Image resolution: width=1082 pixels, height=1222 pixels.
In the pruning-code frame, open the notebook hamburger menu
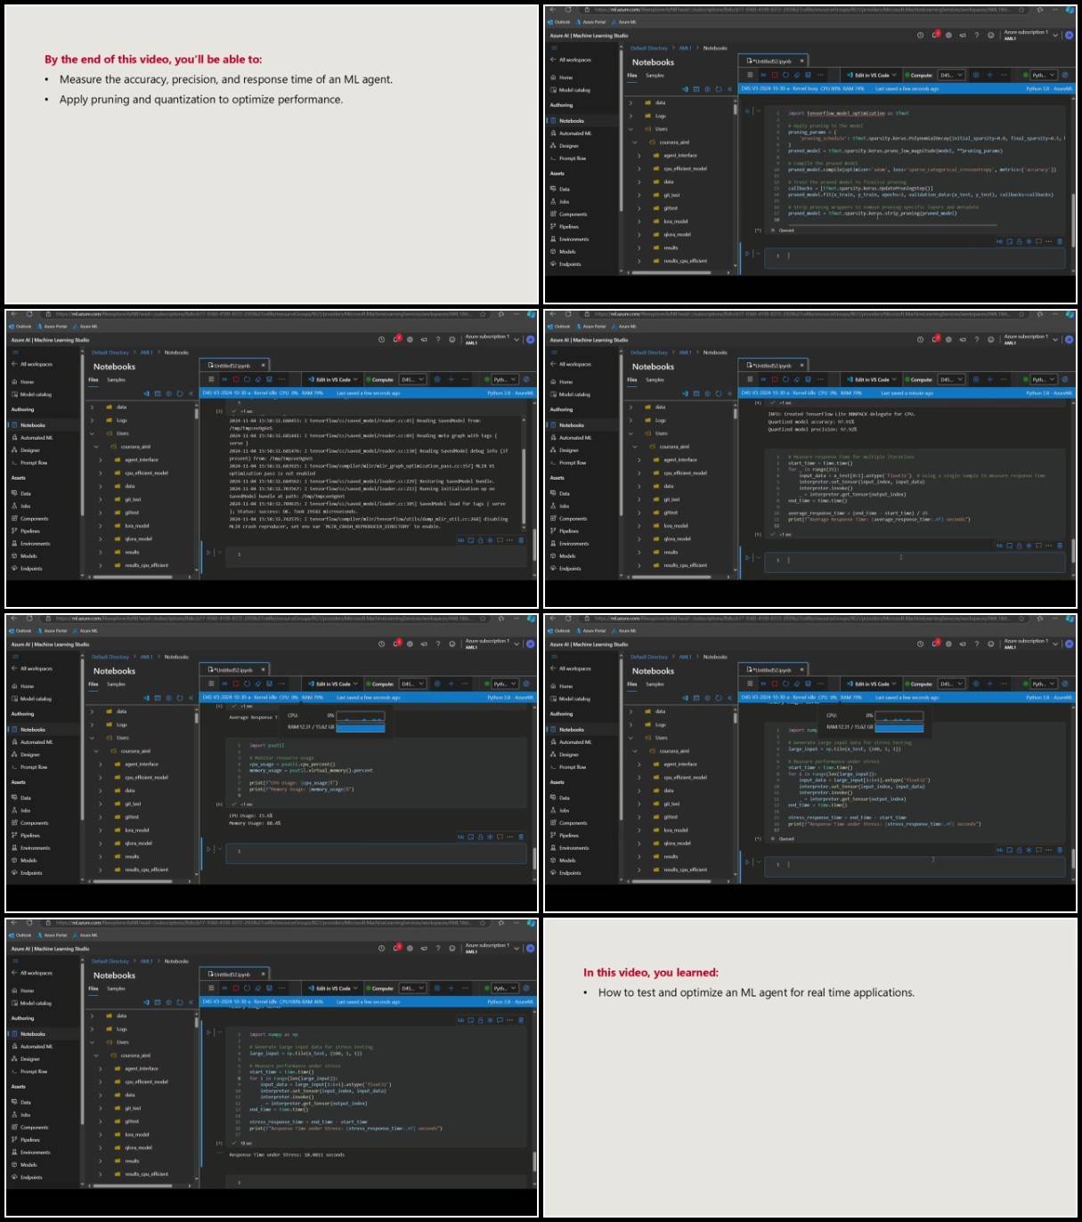coord(750,75)
